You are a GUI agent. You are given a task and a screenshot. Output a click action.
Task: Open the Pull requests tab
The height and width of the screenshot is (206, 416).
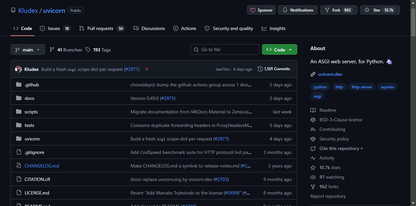pyautogui.click(x=102, y=28)
